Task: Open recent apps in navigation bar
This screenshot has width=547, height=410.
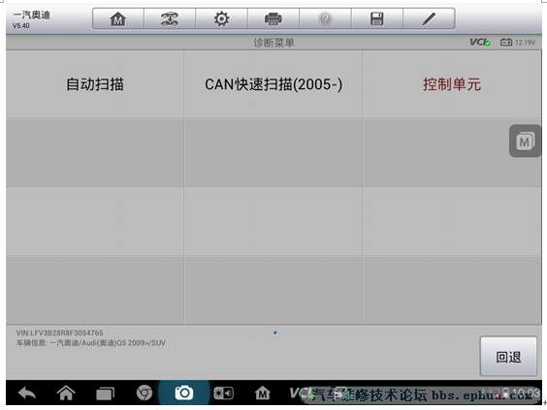Action: coord(105,394)
